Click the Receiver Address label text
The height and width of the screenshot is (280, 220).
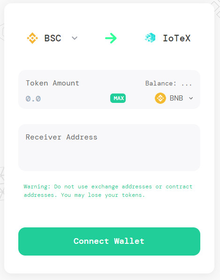tap(61, 137)
